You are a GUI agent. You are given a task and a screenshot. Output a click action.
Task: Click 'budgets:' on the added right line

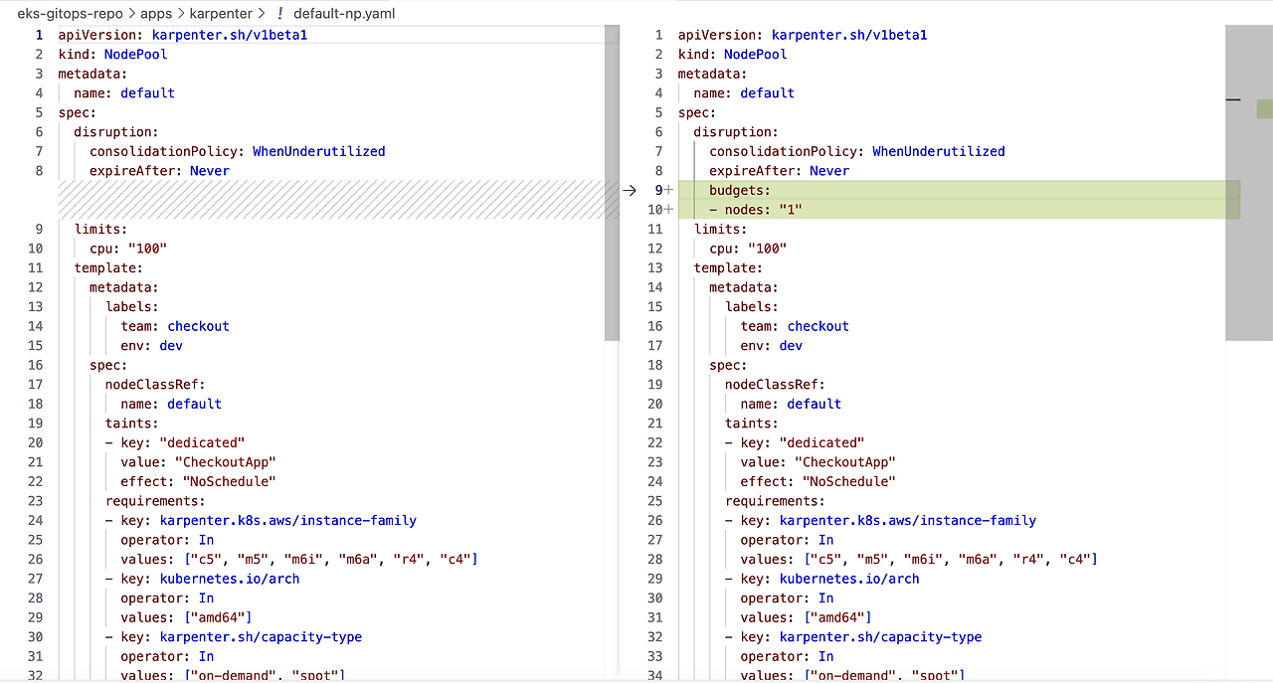click(740, 190)
